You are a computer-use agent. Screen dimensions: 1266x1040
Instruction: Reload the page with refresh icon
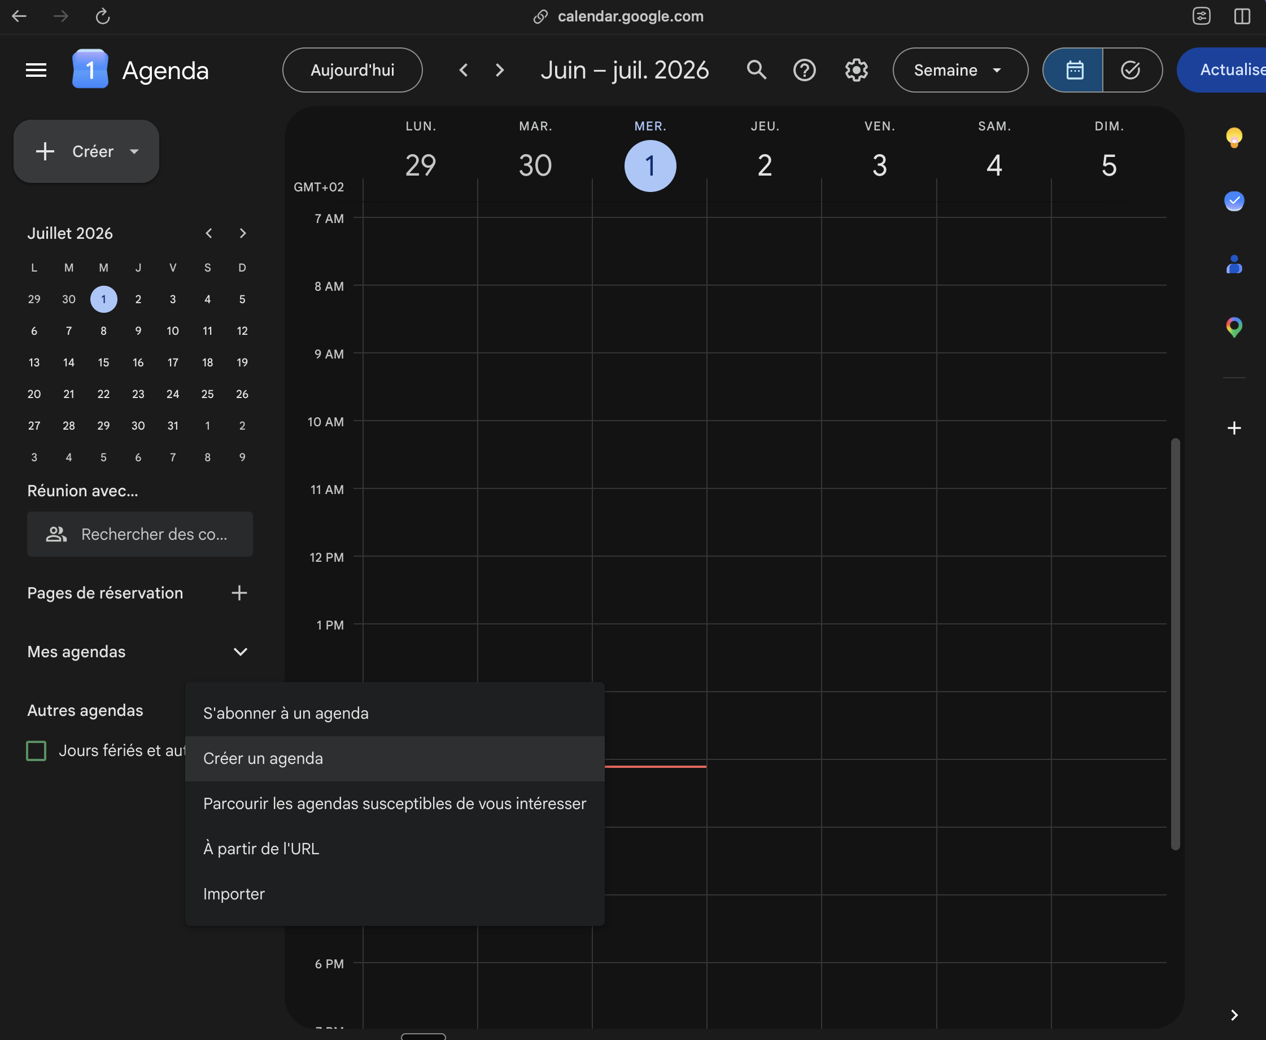(x=102, y=16)
